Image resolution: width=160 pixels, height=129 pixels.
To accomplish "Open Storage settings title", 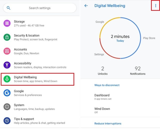I will click(x=19, y=22).
